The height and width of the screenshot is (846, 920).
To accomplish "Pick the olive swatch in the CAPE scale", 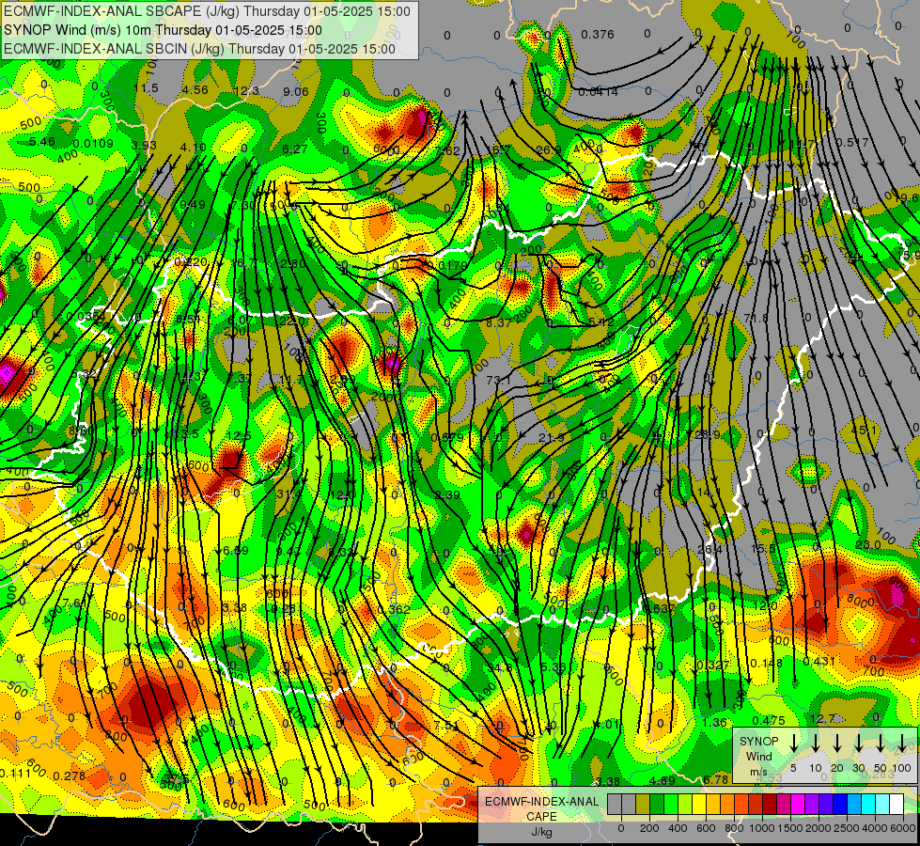I will [x=643, y=804].
